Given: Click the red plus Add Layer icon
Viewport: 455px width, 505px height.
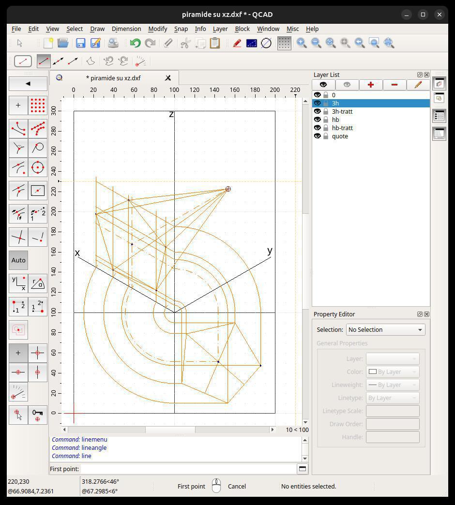Looking at the screenshot, I should tap(371, 85).
